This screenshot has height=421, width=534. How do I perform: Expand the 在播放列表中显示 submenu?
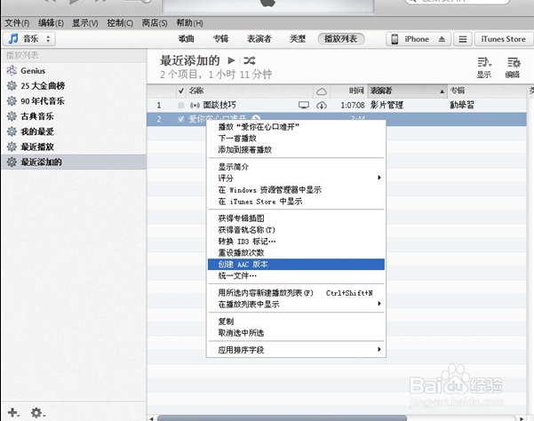click(379, 304)
